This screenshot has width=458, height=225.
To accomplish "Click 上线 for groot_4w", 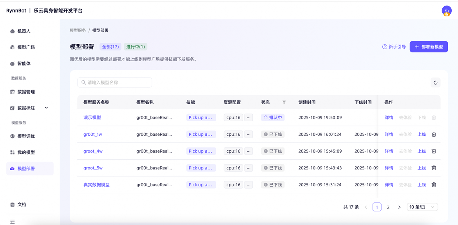I will [422, 151].
